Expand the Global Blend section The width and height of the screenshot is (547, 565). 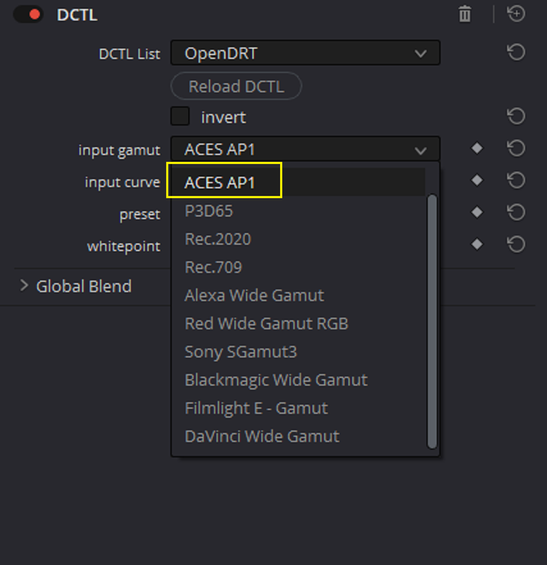pos(24,286)
